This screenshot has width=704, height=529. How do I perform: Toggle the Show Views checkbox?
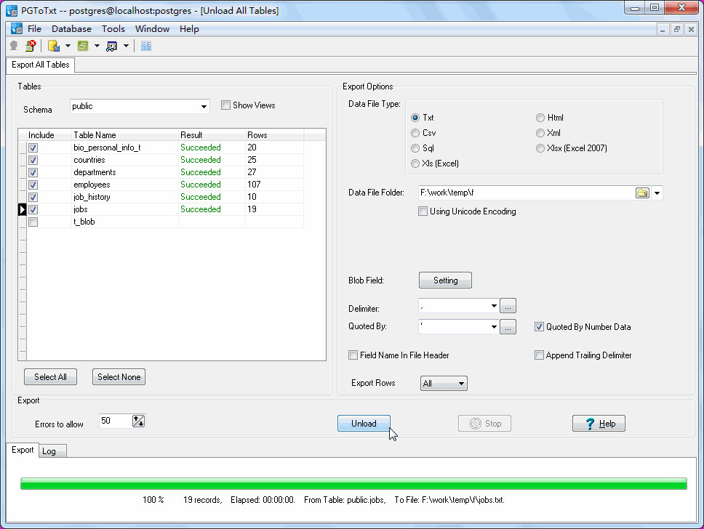[226, 105]
